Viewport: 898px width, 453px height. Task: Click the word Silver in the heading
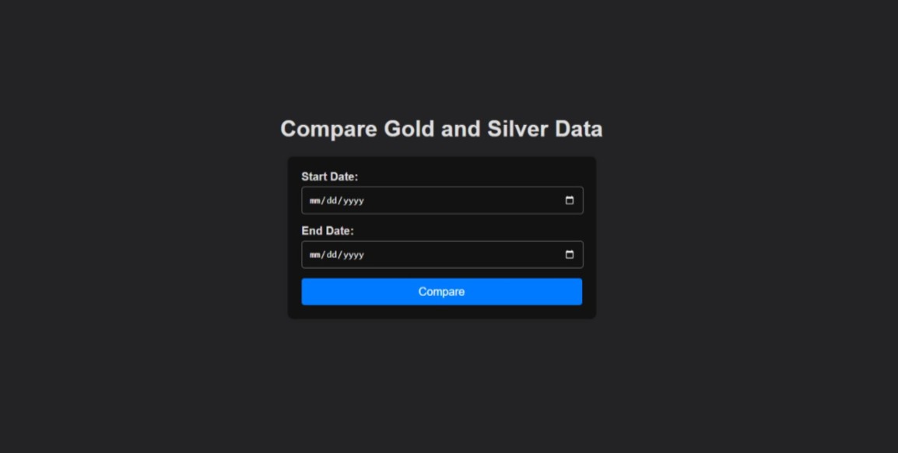coord(517,129)
